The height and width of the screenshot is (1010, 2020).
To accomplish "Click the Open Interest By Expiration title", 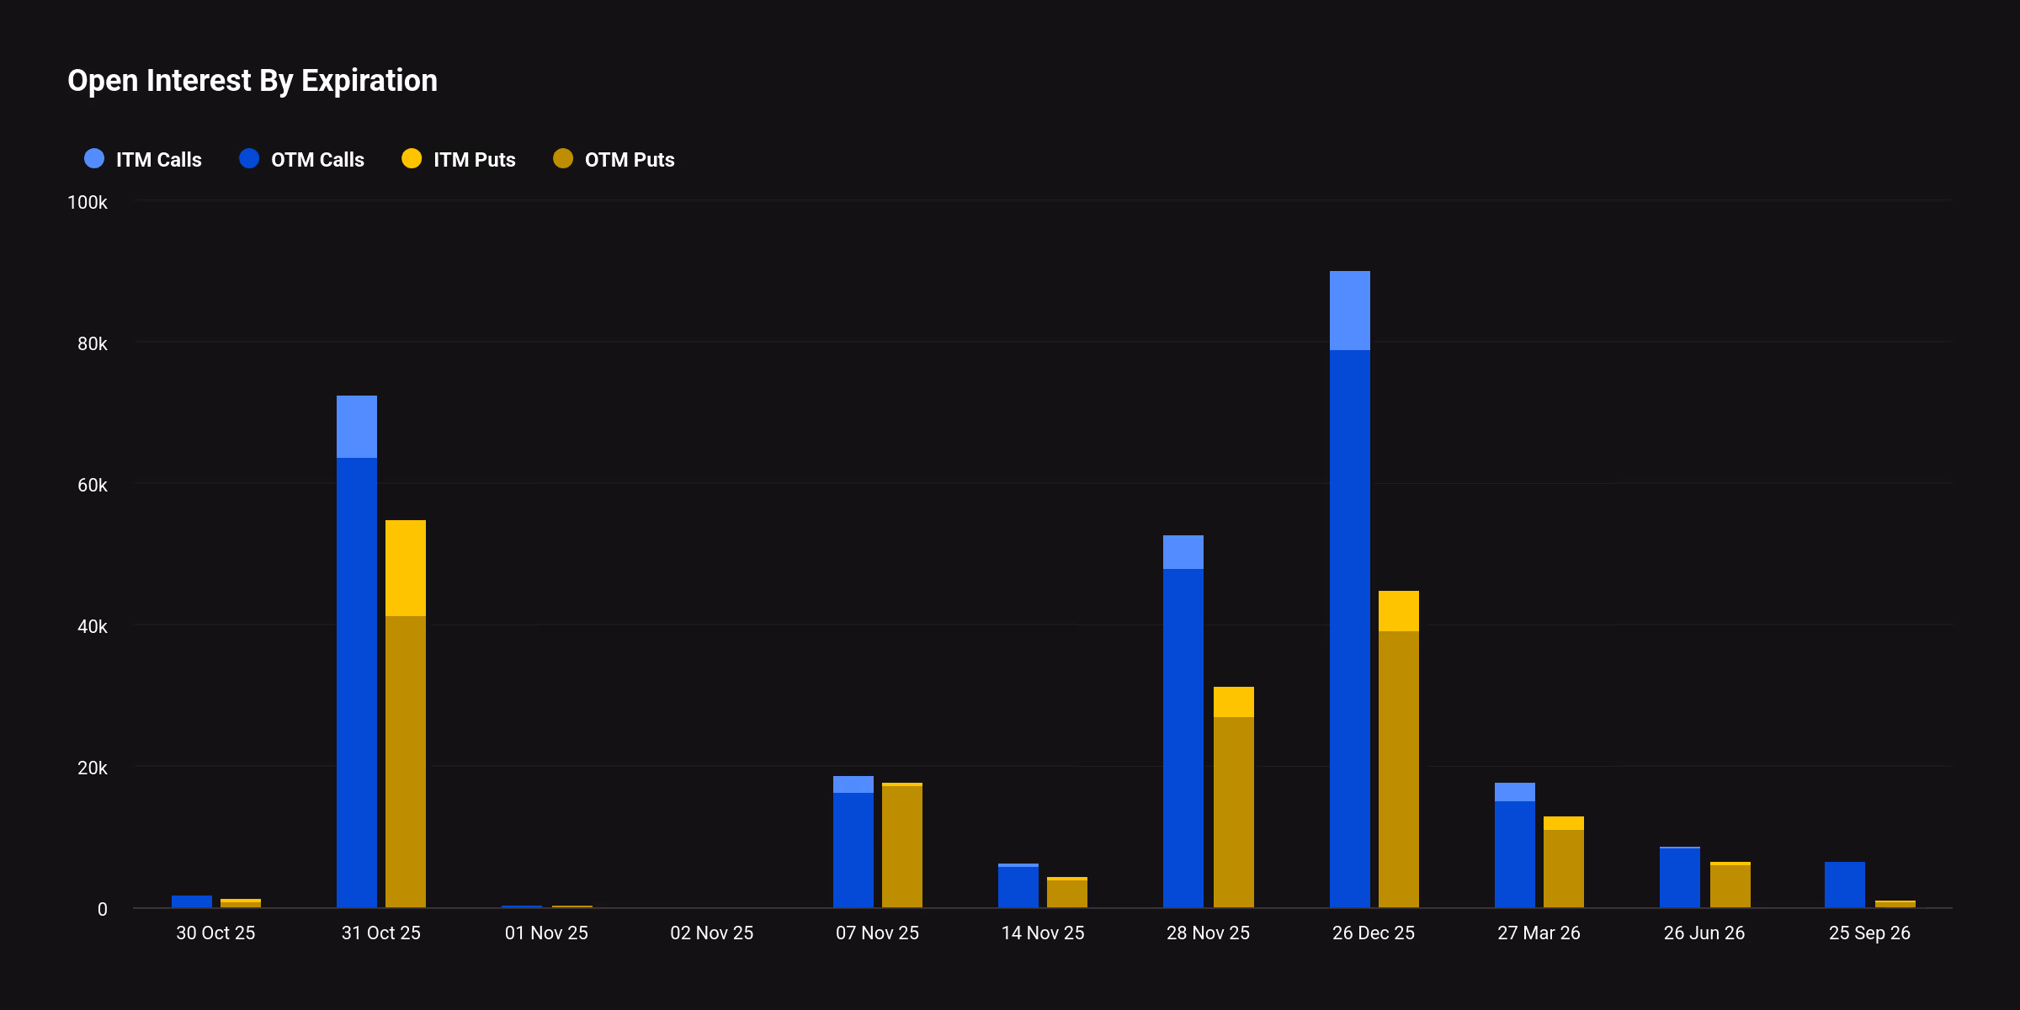I will [x=252, y=81].
